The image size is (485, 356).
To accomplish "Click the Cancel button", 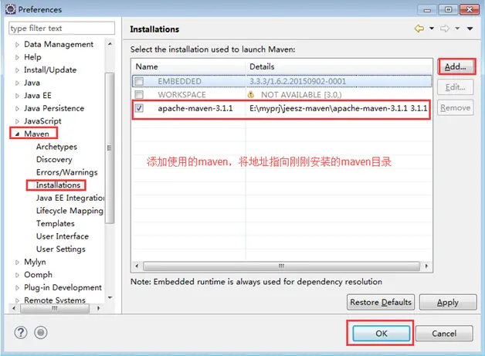I will pos(444,334).
